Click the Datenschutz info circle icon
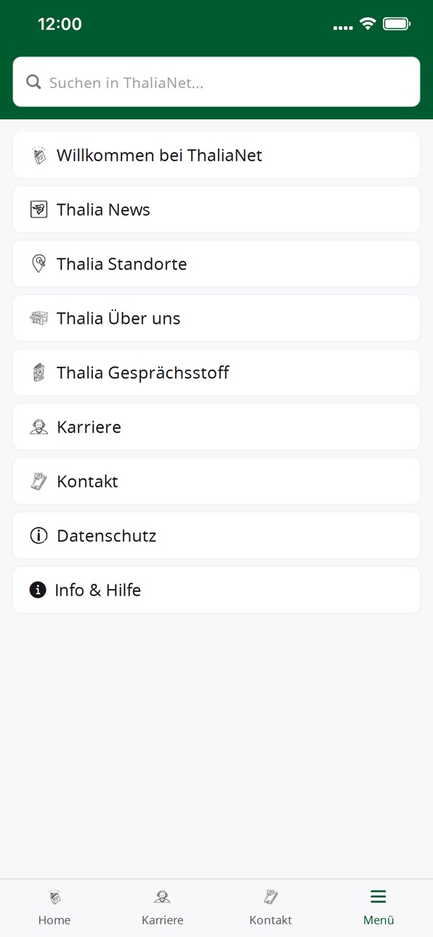This screenshot has width=433, height=937. pyautogui.click(x=39, y=536)
